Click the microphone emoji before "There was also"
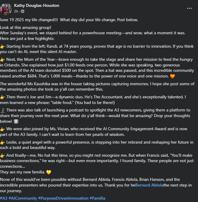 tap(2, 111)
